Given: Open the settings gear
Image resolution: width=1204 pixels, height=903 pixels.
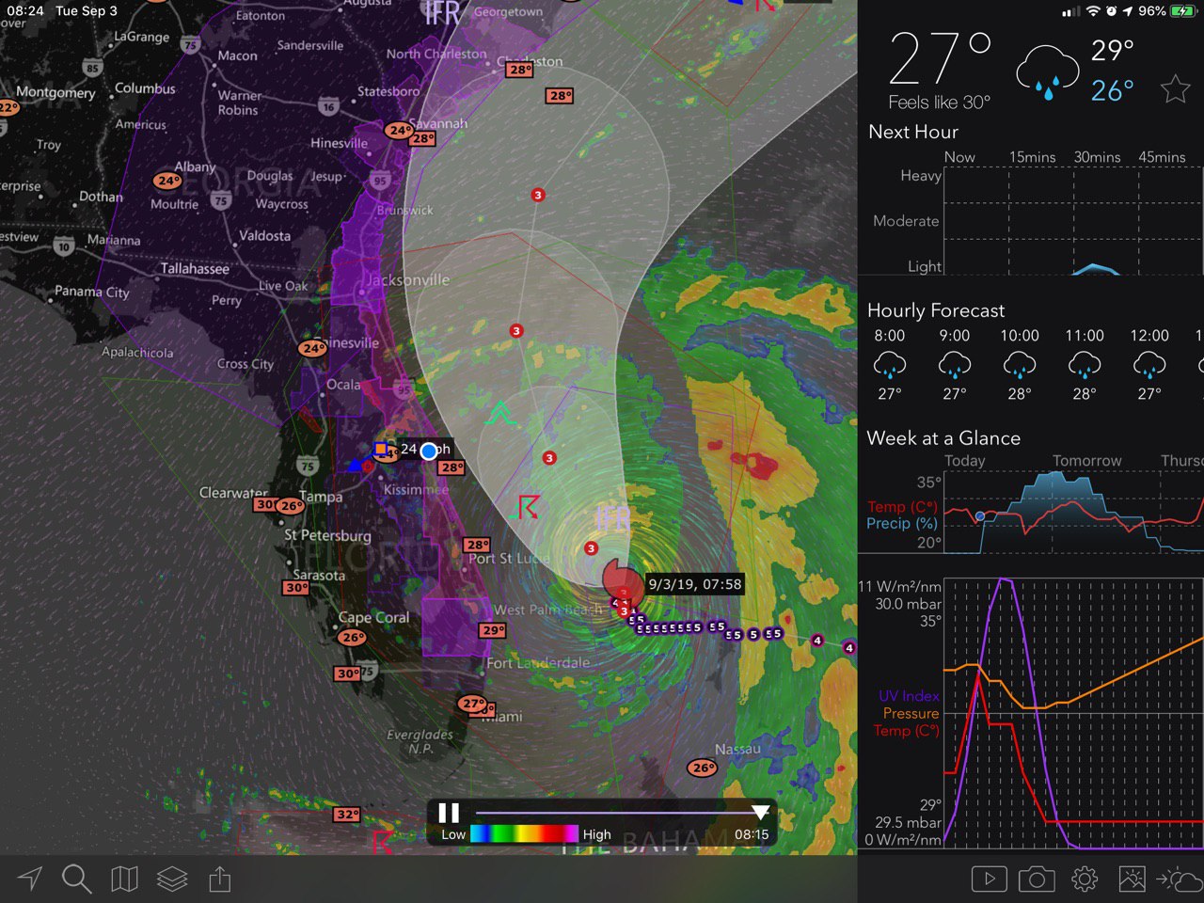Looking at the screenshot, I should (x=1085, y=879).
